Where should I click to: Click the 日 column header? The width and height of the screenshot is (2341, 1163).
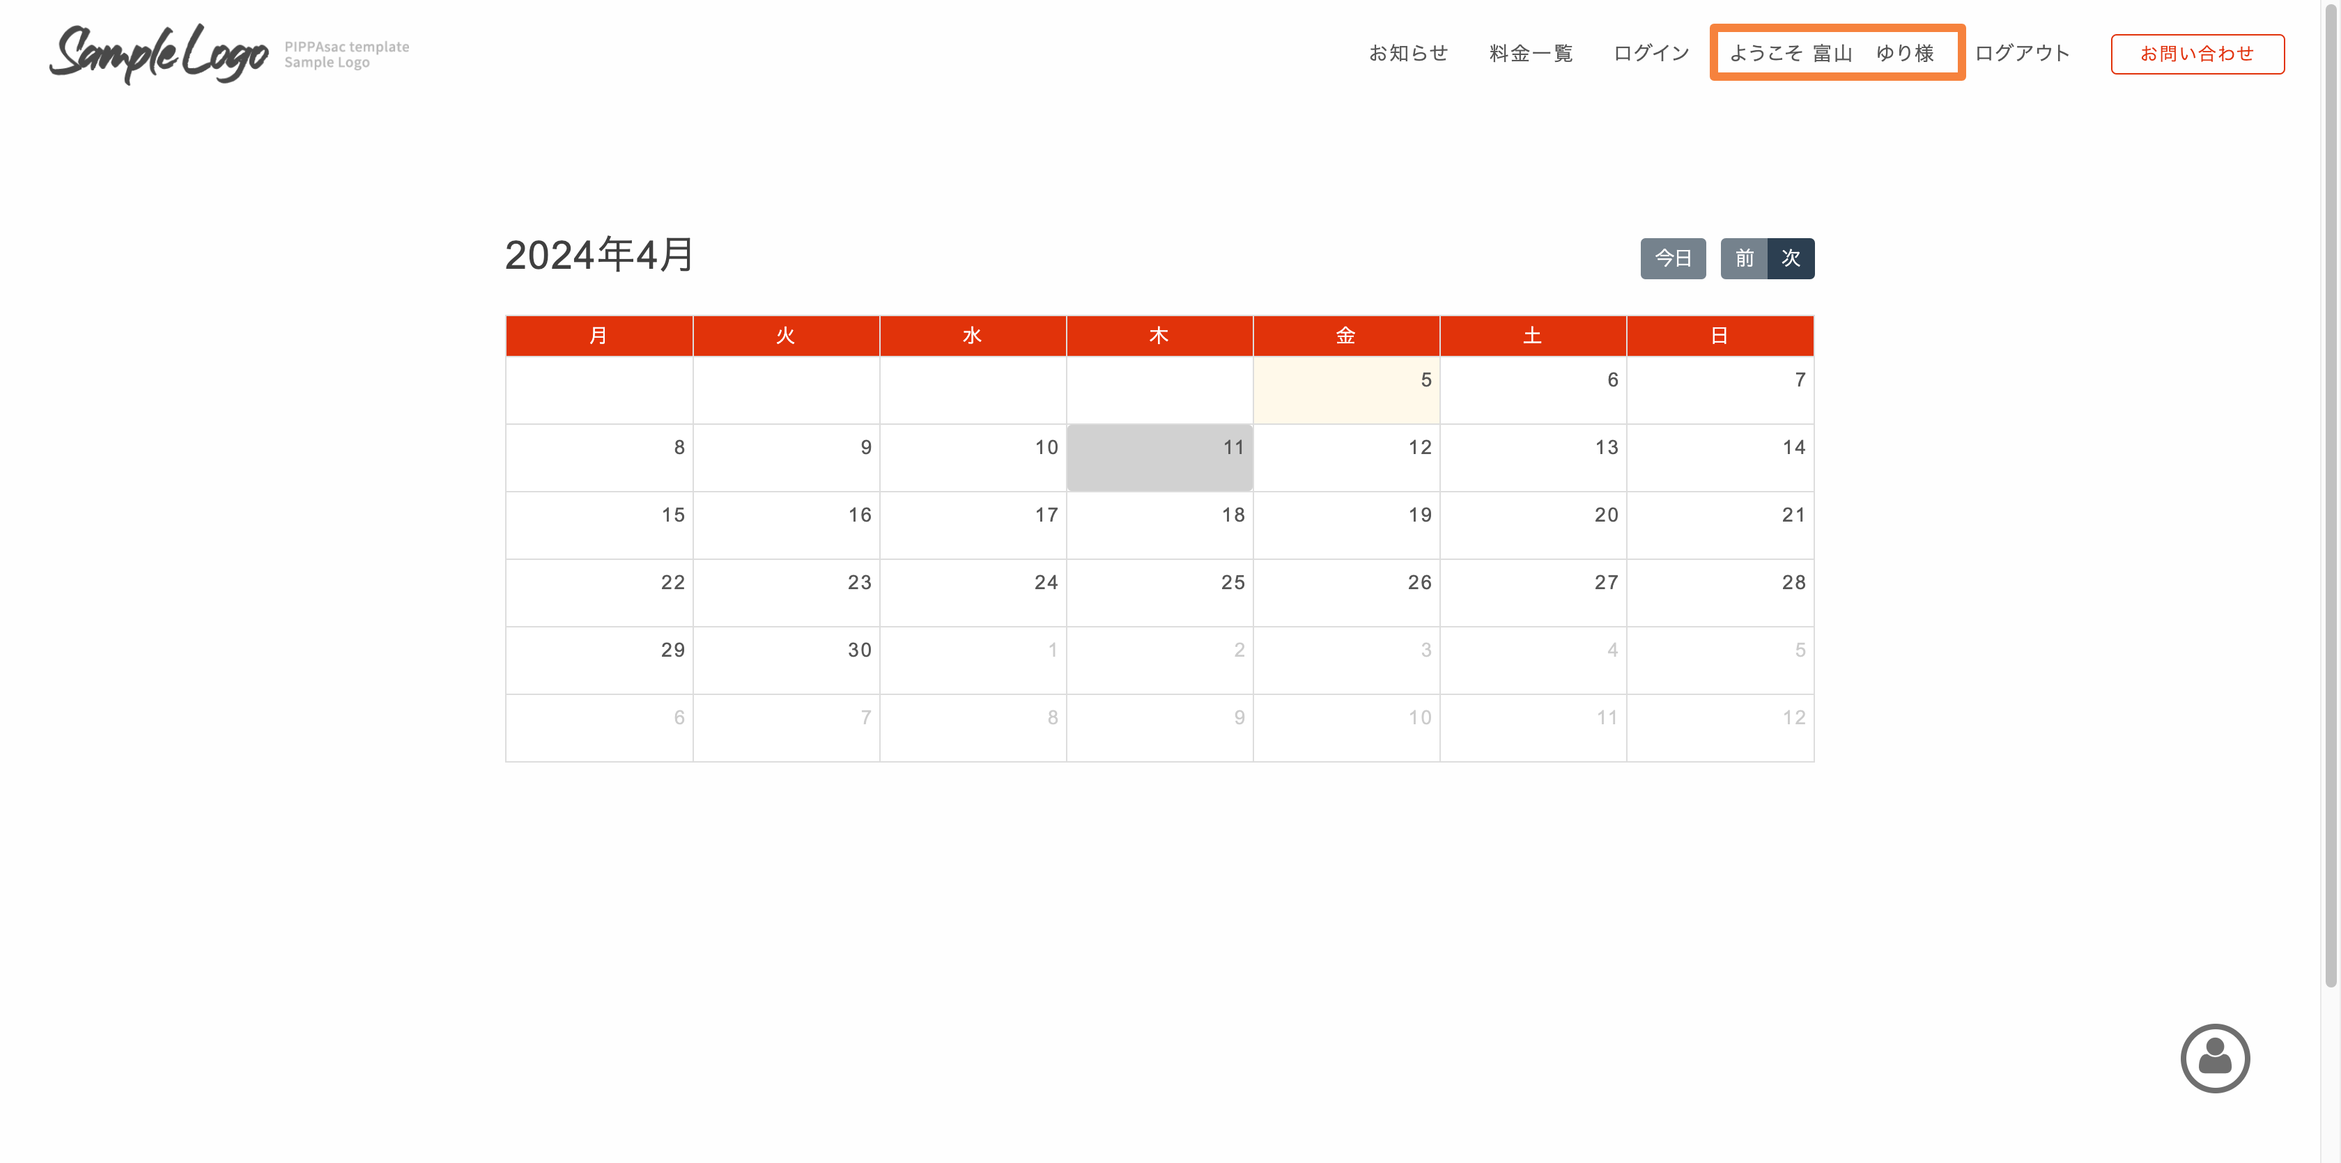pos(1719,335)
